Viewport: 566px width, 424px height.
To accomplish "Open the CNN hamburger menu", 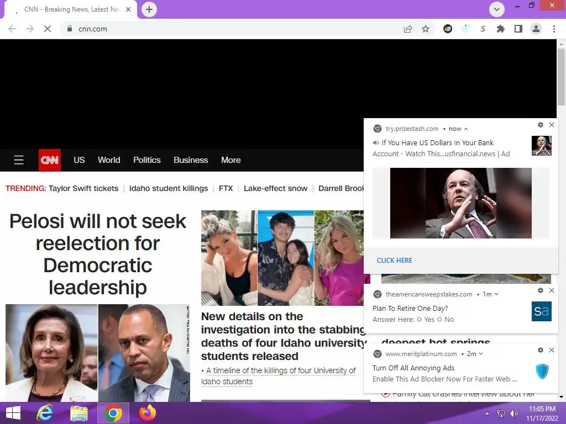I will coord(19,160).
